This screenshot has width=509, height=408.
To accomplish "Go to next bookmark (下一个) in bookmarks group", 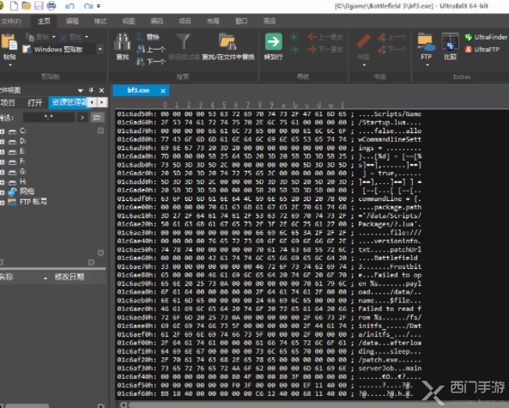I will [391, 50].
